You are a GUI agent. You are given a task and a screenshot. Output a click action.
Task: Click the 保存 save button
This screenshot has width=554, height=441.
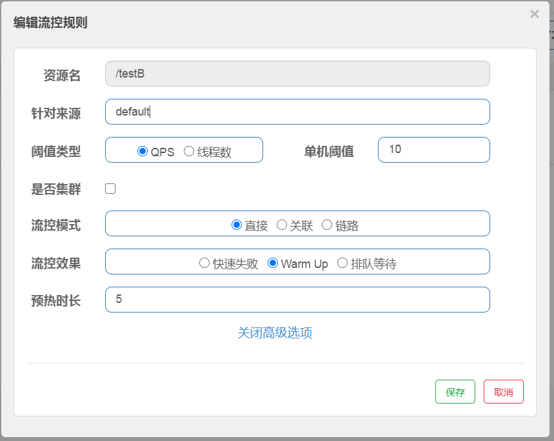455,391
